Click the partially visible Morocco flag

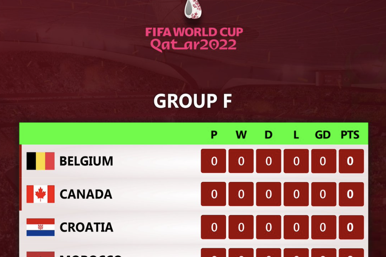(x=40, y=254)
